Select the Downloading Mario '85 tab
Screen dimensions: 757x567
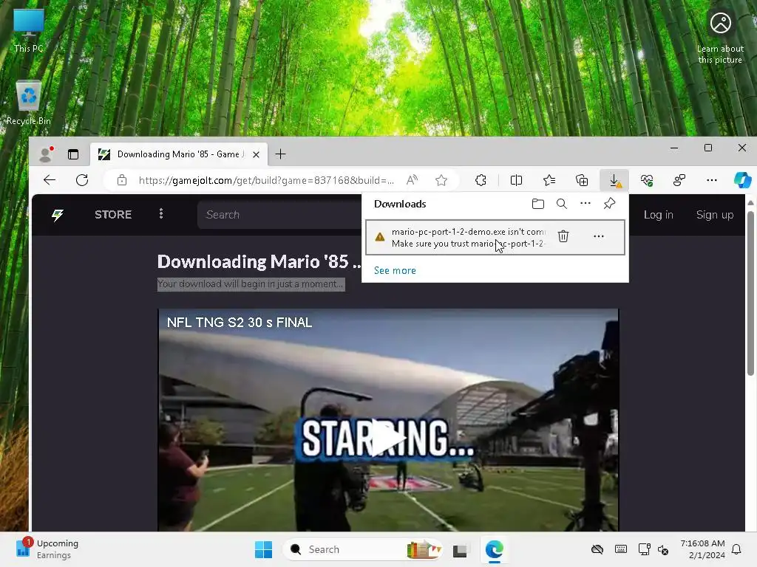[179, 154]
